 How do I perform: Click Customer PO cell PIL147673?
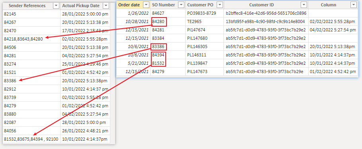pos(205,72)
